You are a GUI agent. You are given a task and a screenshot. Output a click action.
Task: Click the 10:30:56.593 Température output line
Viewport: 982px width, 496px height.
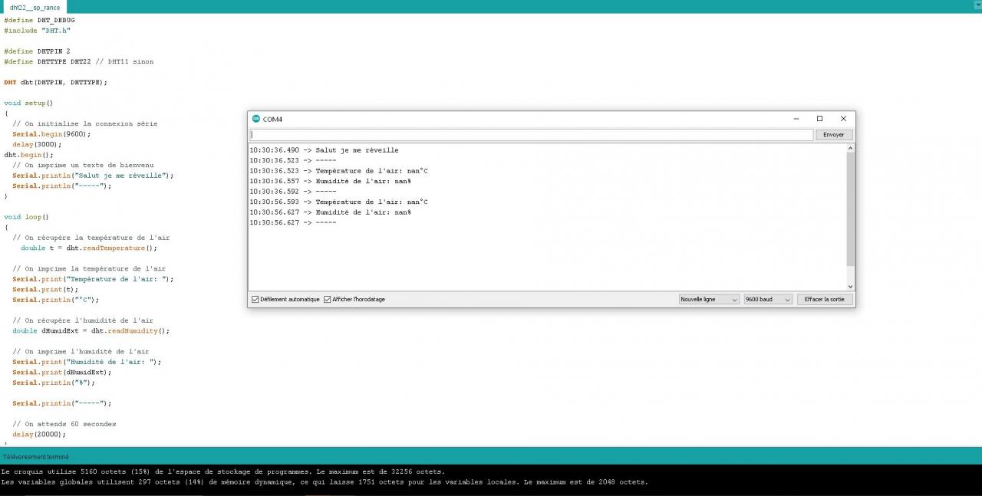pyautogui.click(x=338, y=202)
